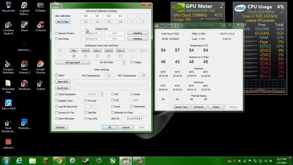Launch Bandicam desktop shortcut
The height and width of the screenshot is (165, 293).
pyautogui.click(x=24, y=85)
